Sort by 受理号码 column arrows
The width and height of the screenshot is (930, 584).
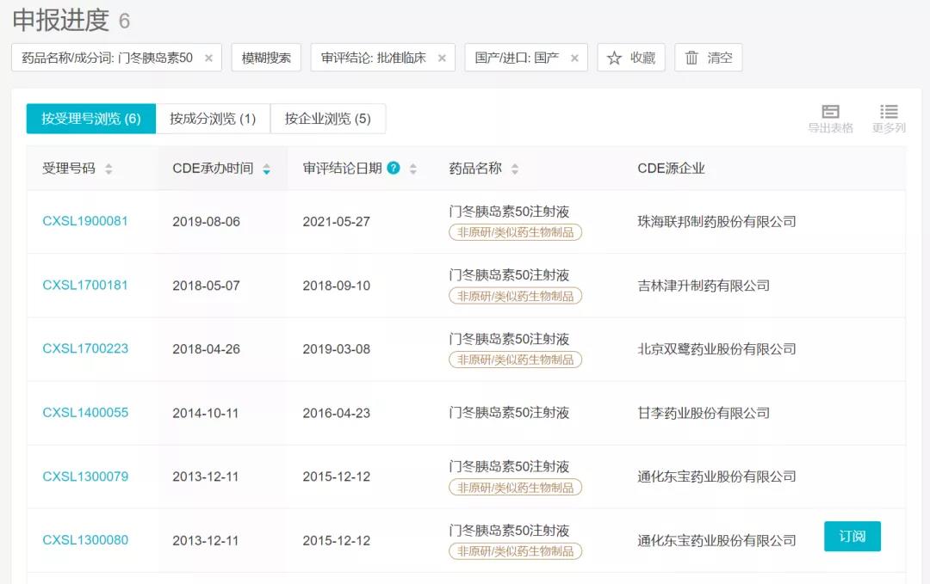pos(108,169)
